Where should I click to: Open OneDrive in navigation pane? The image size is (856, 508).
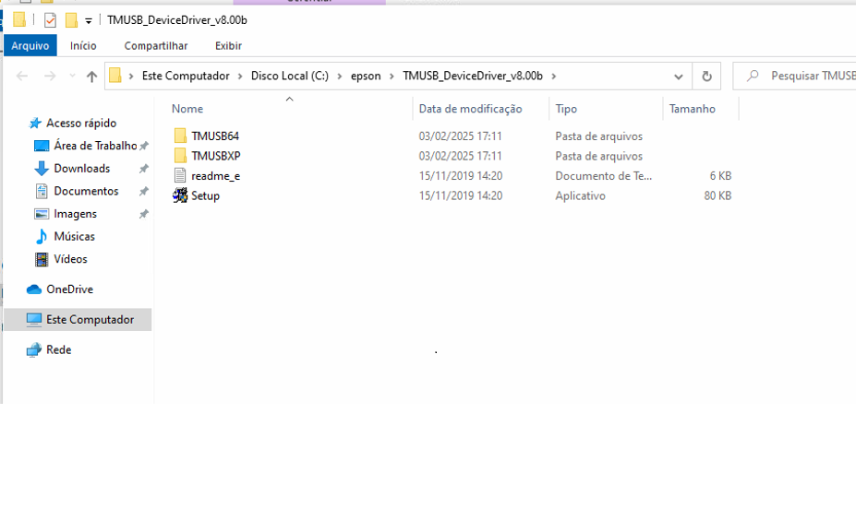pyautogui.click(x=70, y=289)
